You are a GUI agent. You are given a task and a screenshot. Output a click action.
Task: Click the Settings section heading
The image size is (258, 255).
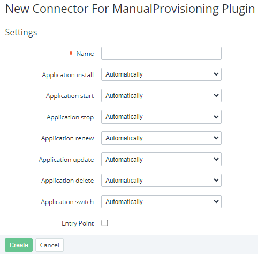click(21, 33)
